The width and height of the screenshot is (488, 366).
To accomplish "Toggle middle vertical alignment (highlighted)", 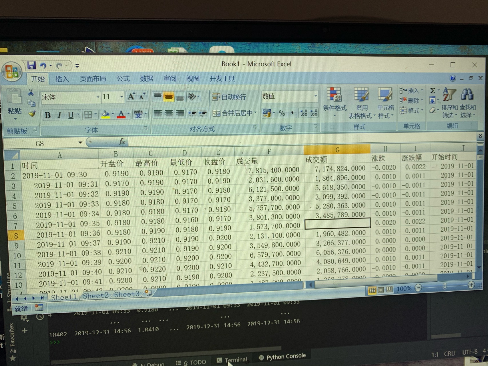I will [x=169, y=97].
